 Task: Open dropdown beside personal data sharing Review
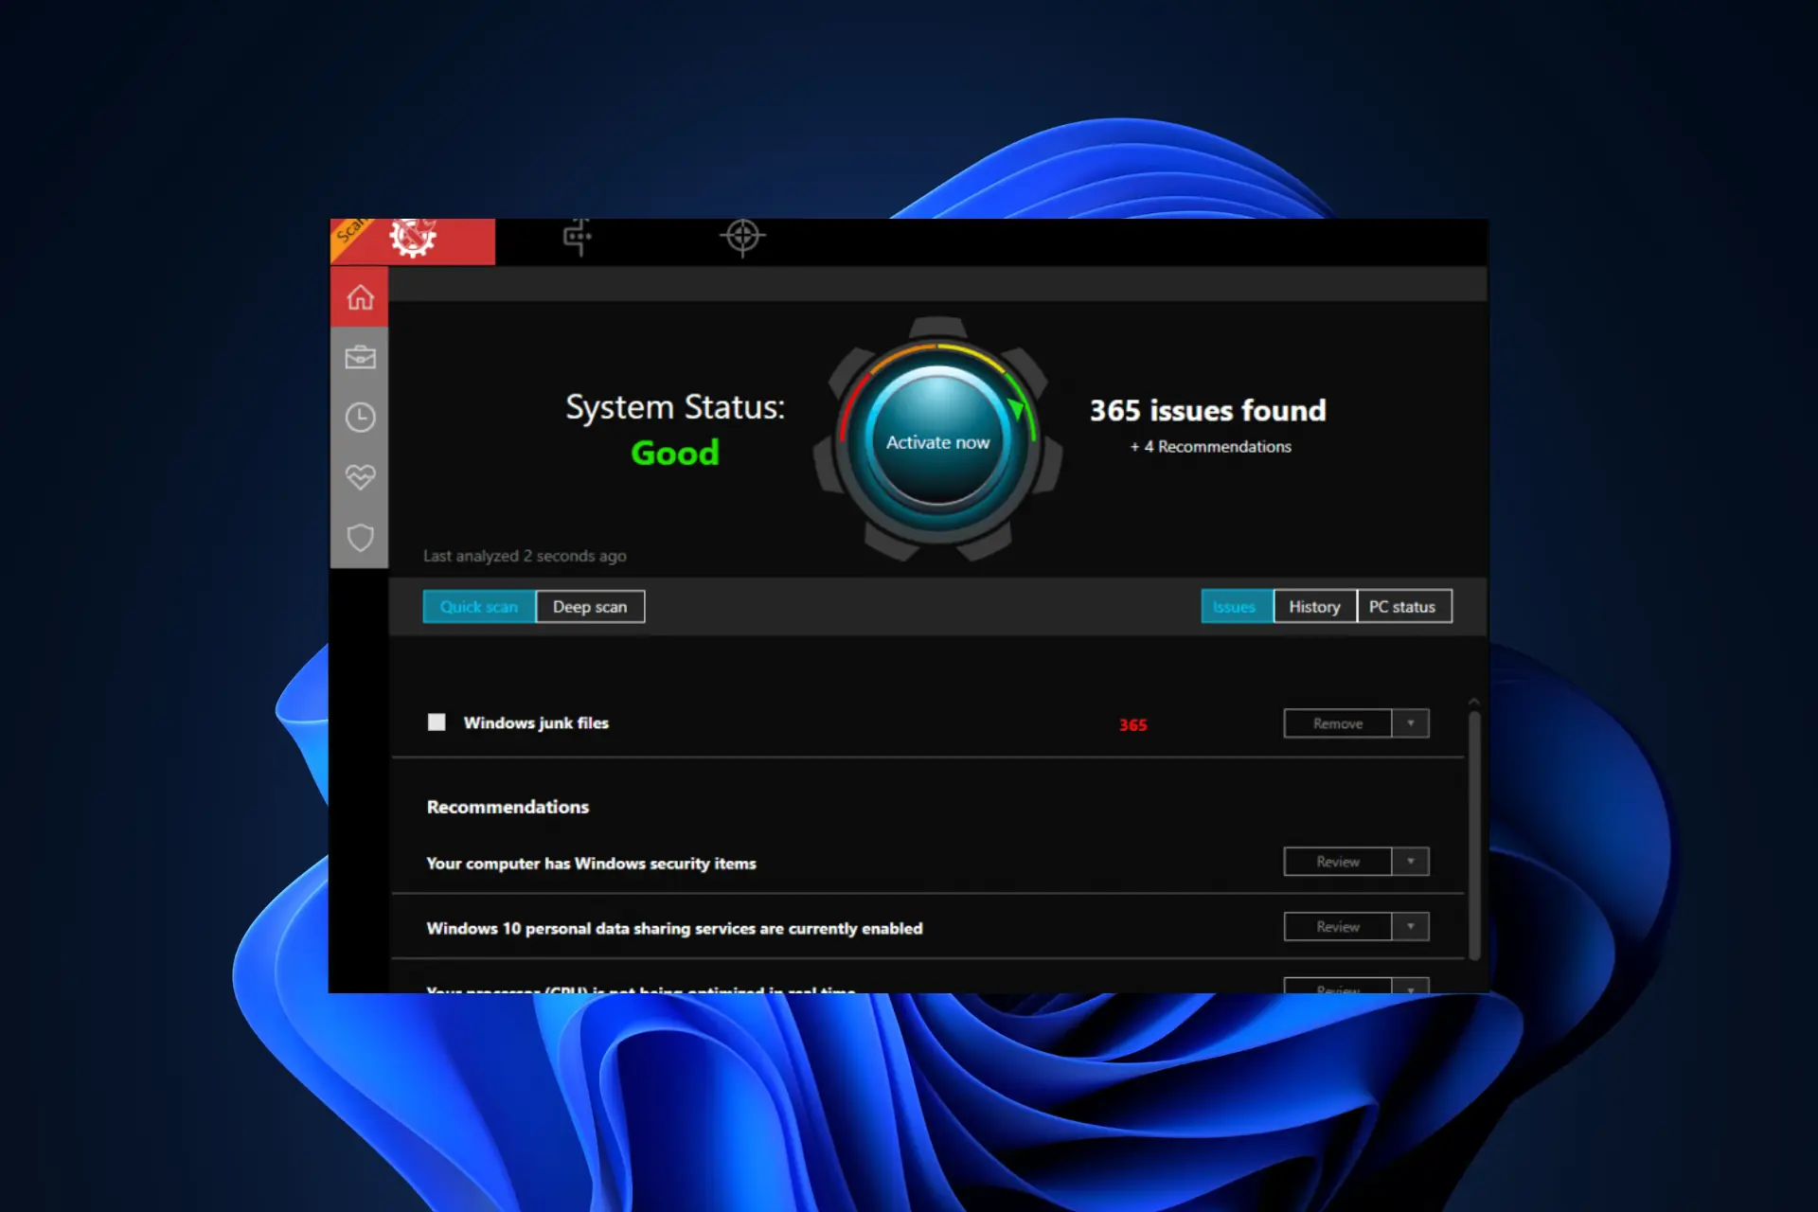(x=1410, y=927)
